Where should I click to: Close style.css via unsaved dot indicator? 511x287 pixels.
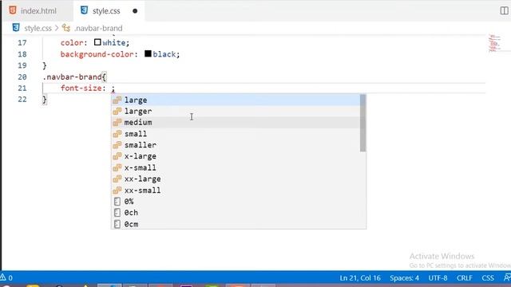pos(135,11)
